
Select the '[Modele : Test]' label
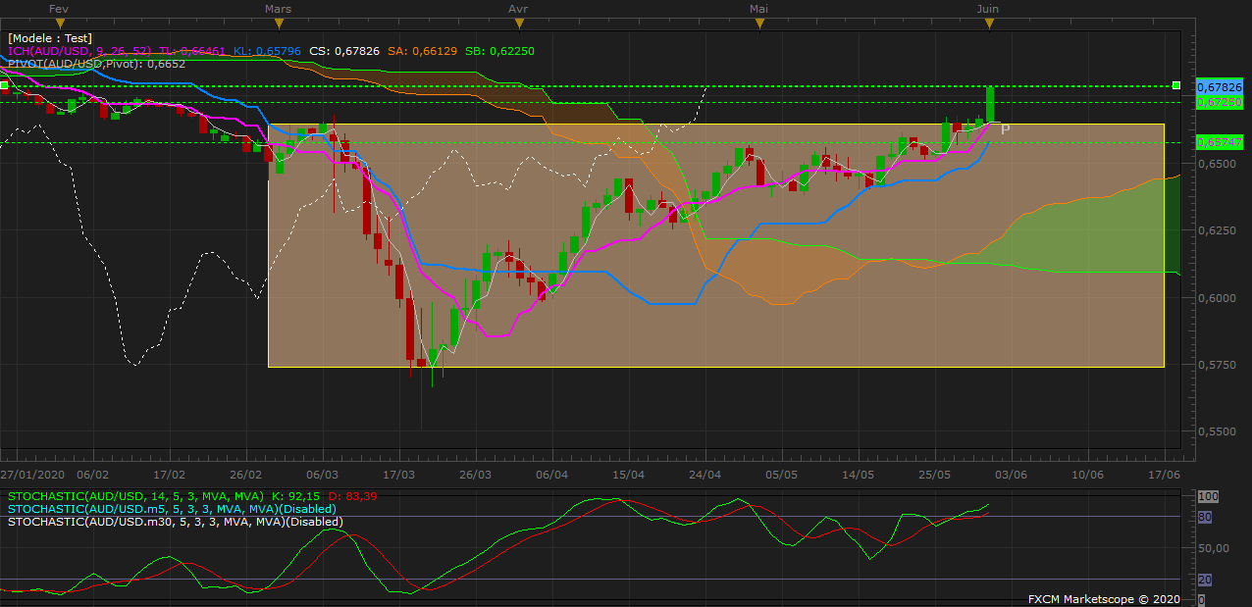pos(50,38)
